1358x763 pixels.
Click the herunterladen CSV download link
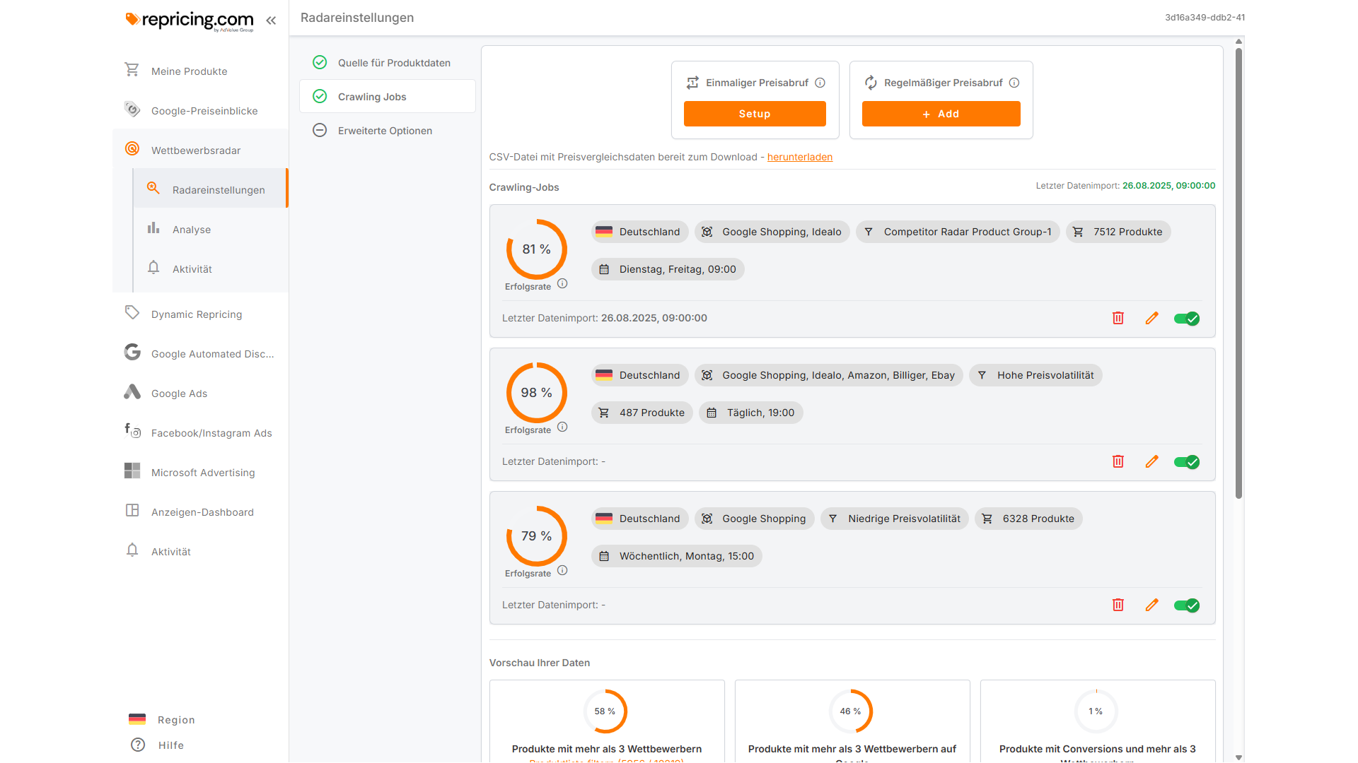(800, 157)
